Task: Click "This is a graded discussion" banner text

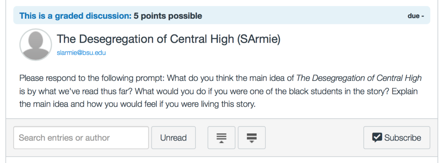Action: click(x=75, y=16)
